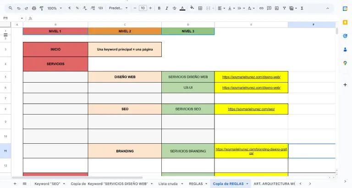Open Google Calendar in the side panel
Image resolution: width=352 pixels, height=188 pixels.
coord(345,9)
